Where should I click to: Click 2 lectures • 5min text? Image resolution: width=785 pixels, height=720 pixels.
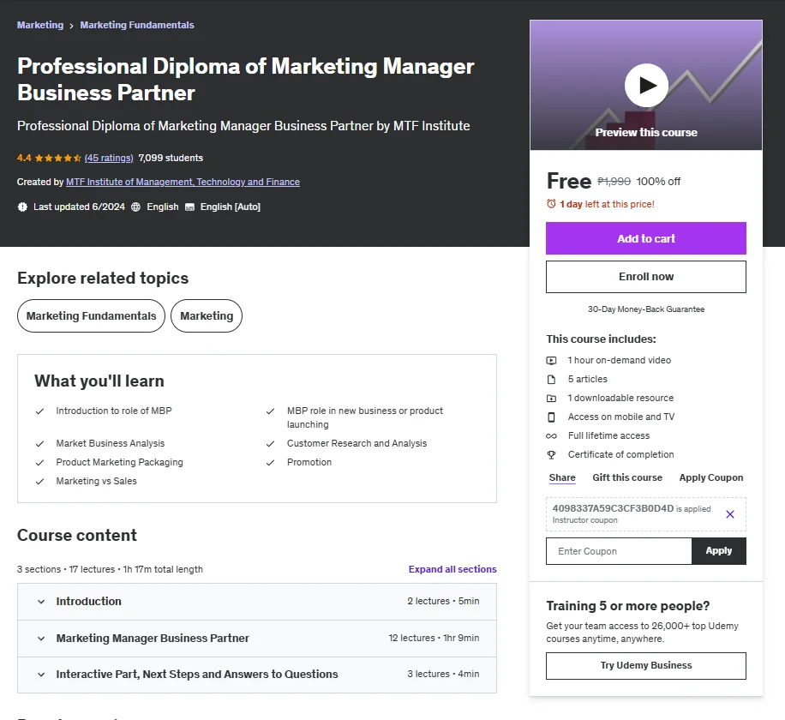coord(443,601)
